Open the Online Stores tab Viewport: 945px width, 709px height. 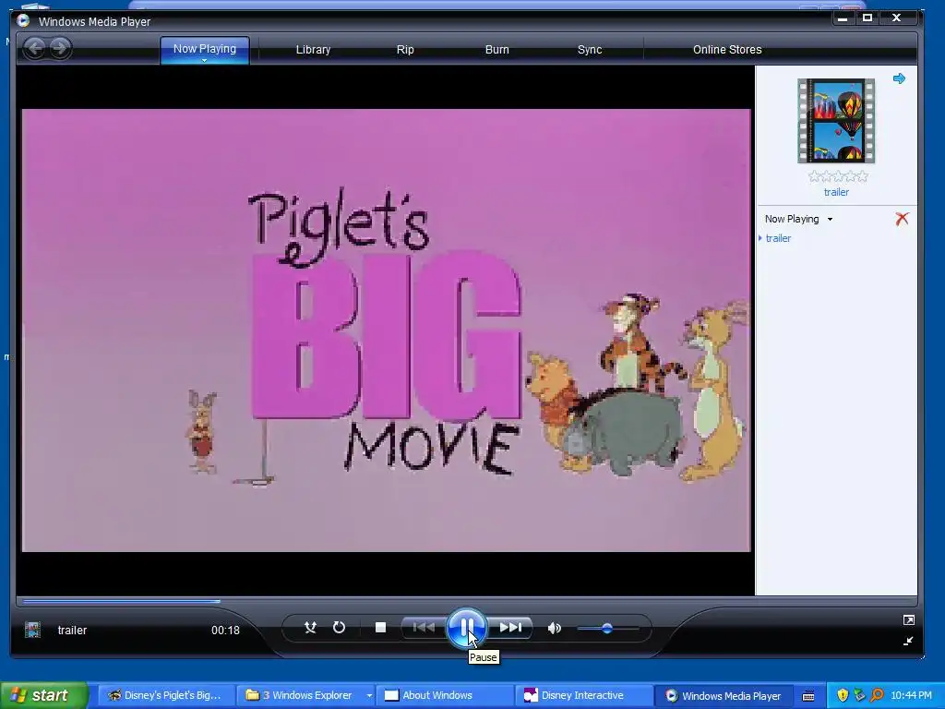click(x=727, y=50)
